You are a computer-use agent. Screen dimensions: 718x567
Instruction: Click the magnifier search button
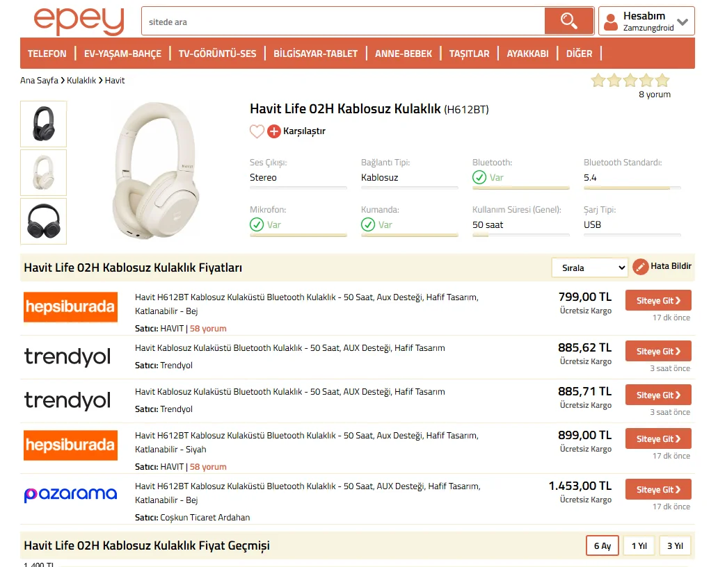(568, 21)
